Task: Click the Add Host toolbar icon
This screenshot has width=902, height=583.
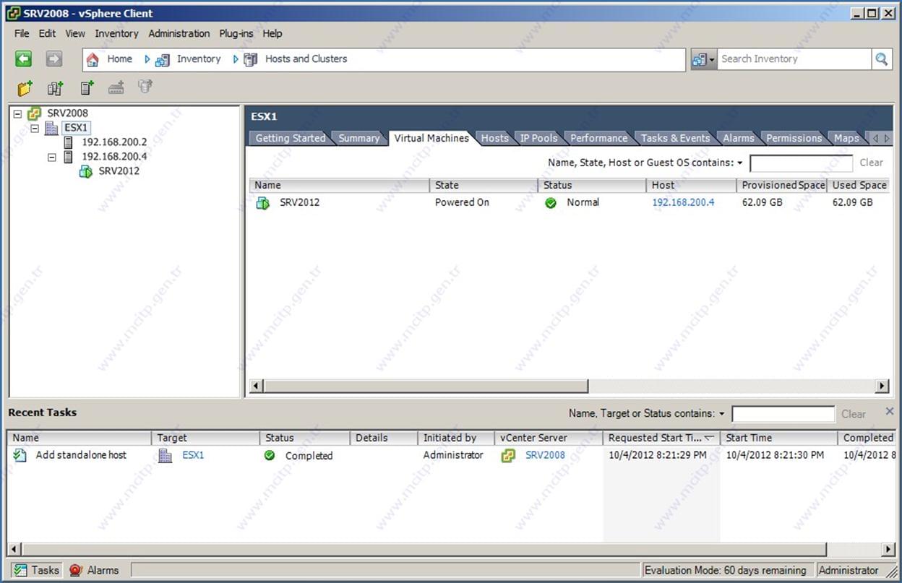Action: [87, 88]
